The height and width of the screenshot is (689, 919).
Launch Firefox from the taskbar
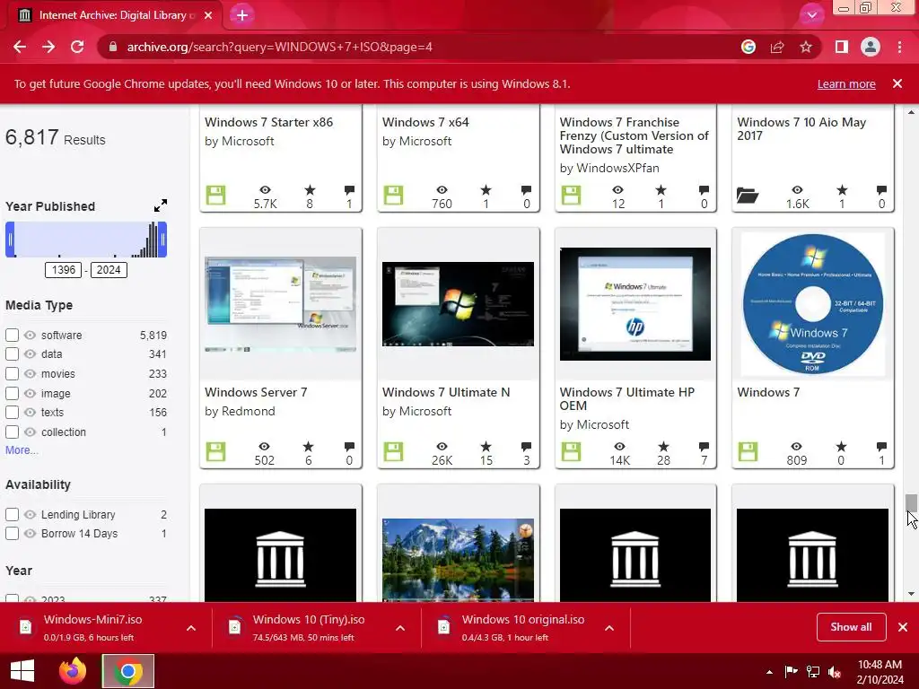point(73,671)
